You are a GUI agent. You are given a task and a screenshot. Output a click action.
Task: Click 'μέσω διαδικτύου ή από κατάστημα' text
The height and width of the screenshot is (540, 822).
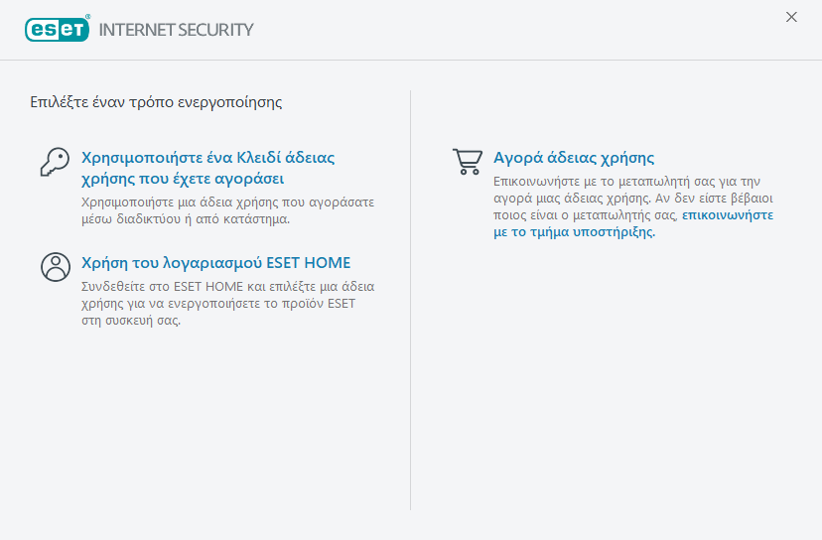point(185,219)
